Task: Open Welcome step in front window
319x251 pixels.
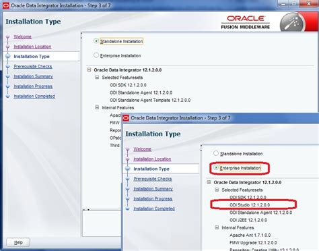Action: [x=142, y=149]
